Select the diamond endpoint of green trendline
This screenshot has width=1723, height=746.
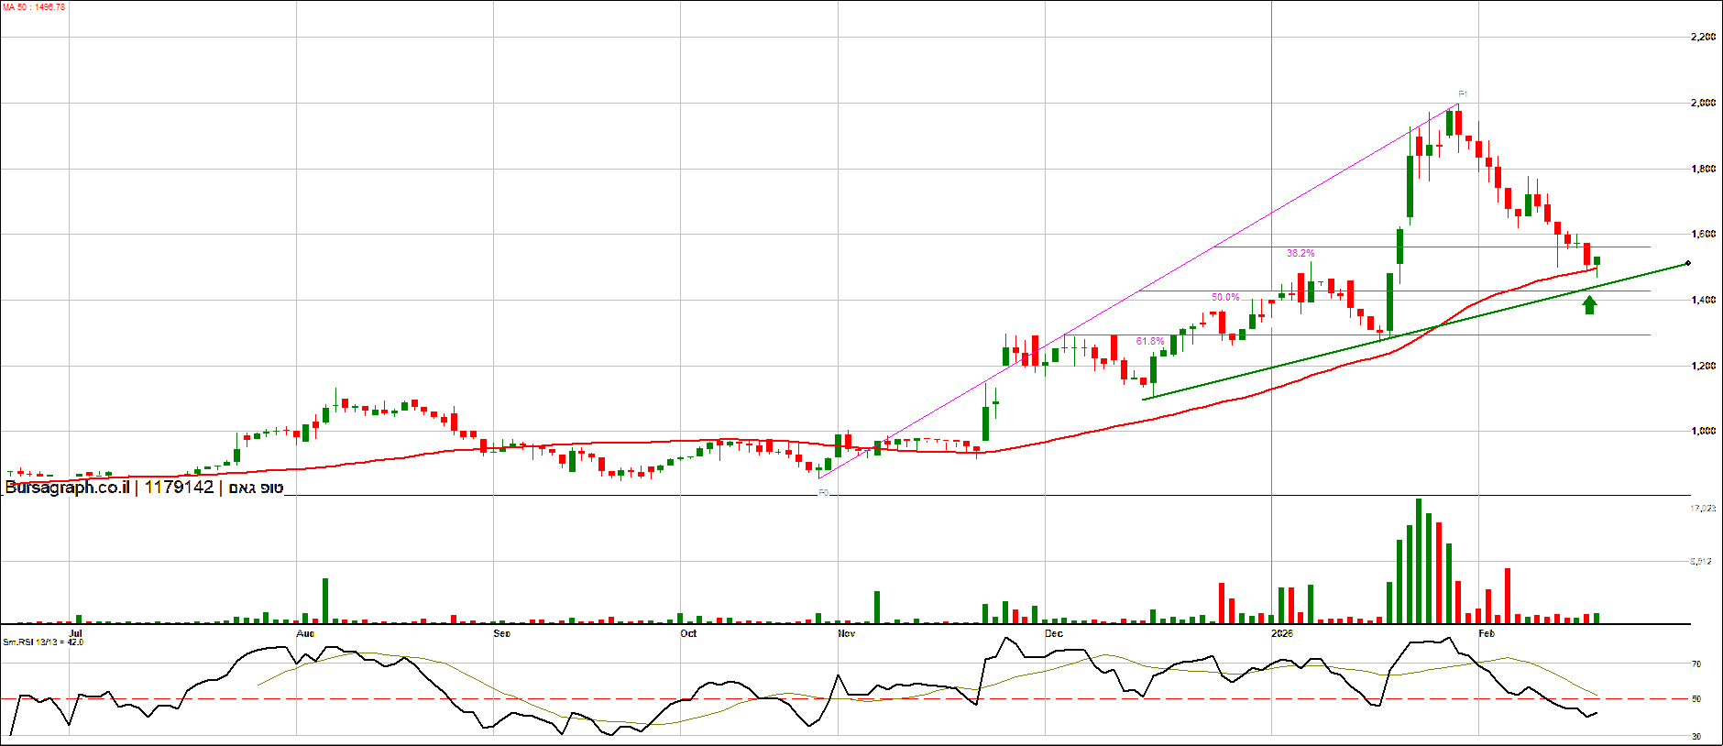click(x=1687, y=264)
